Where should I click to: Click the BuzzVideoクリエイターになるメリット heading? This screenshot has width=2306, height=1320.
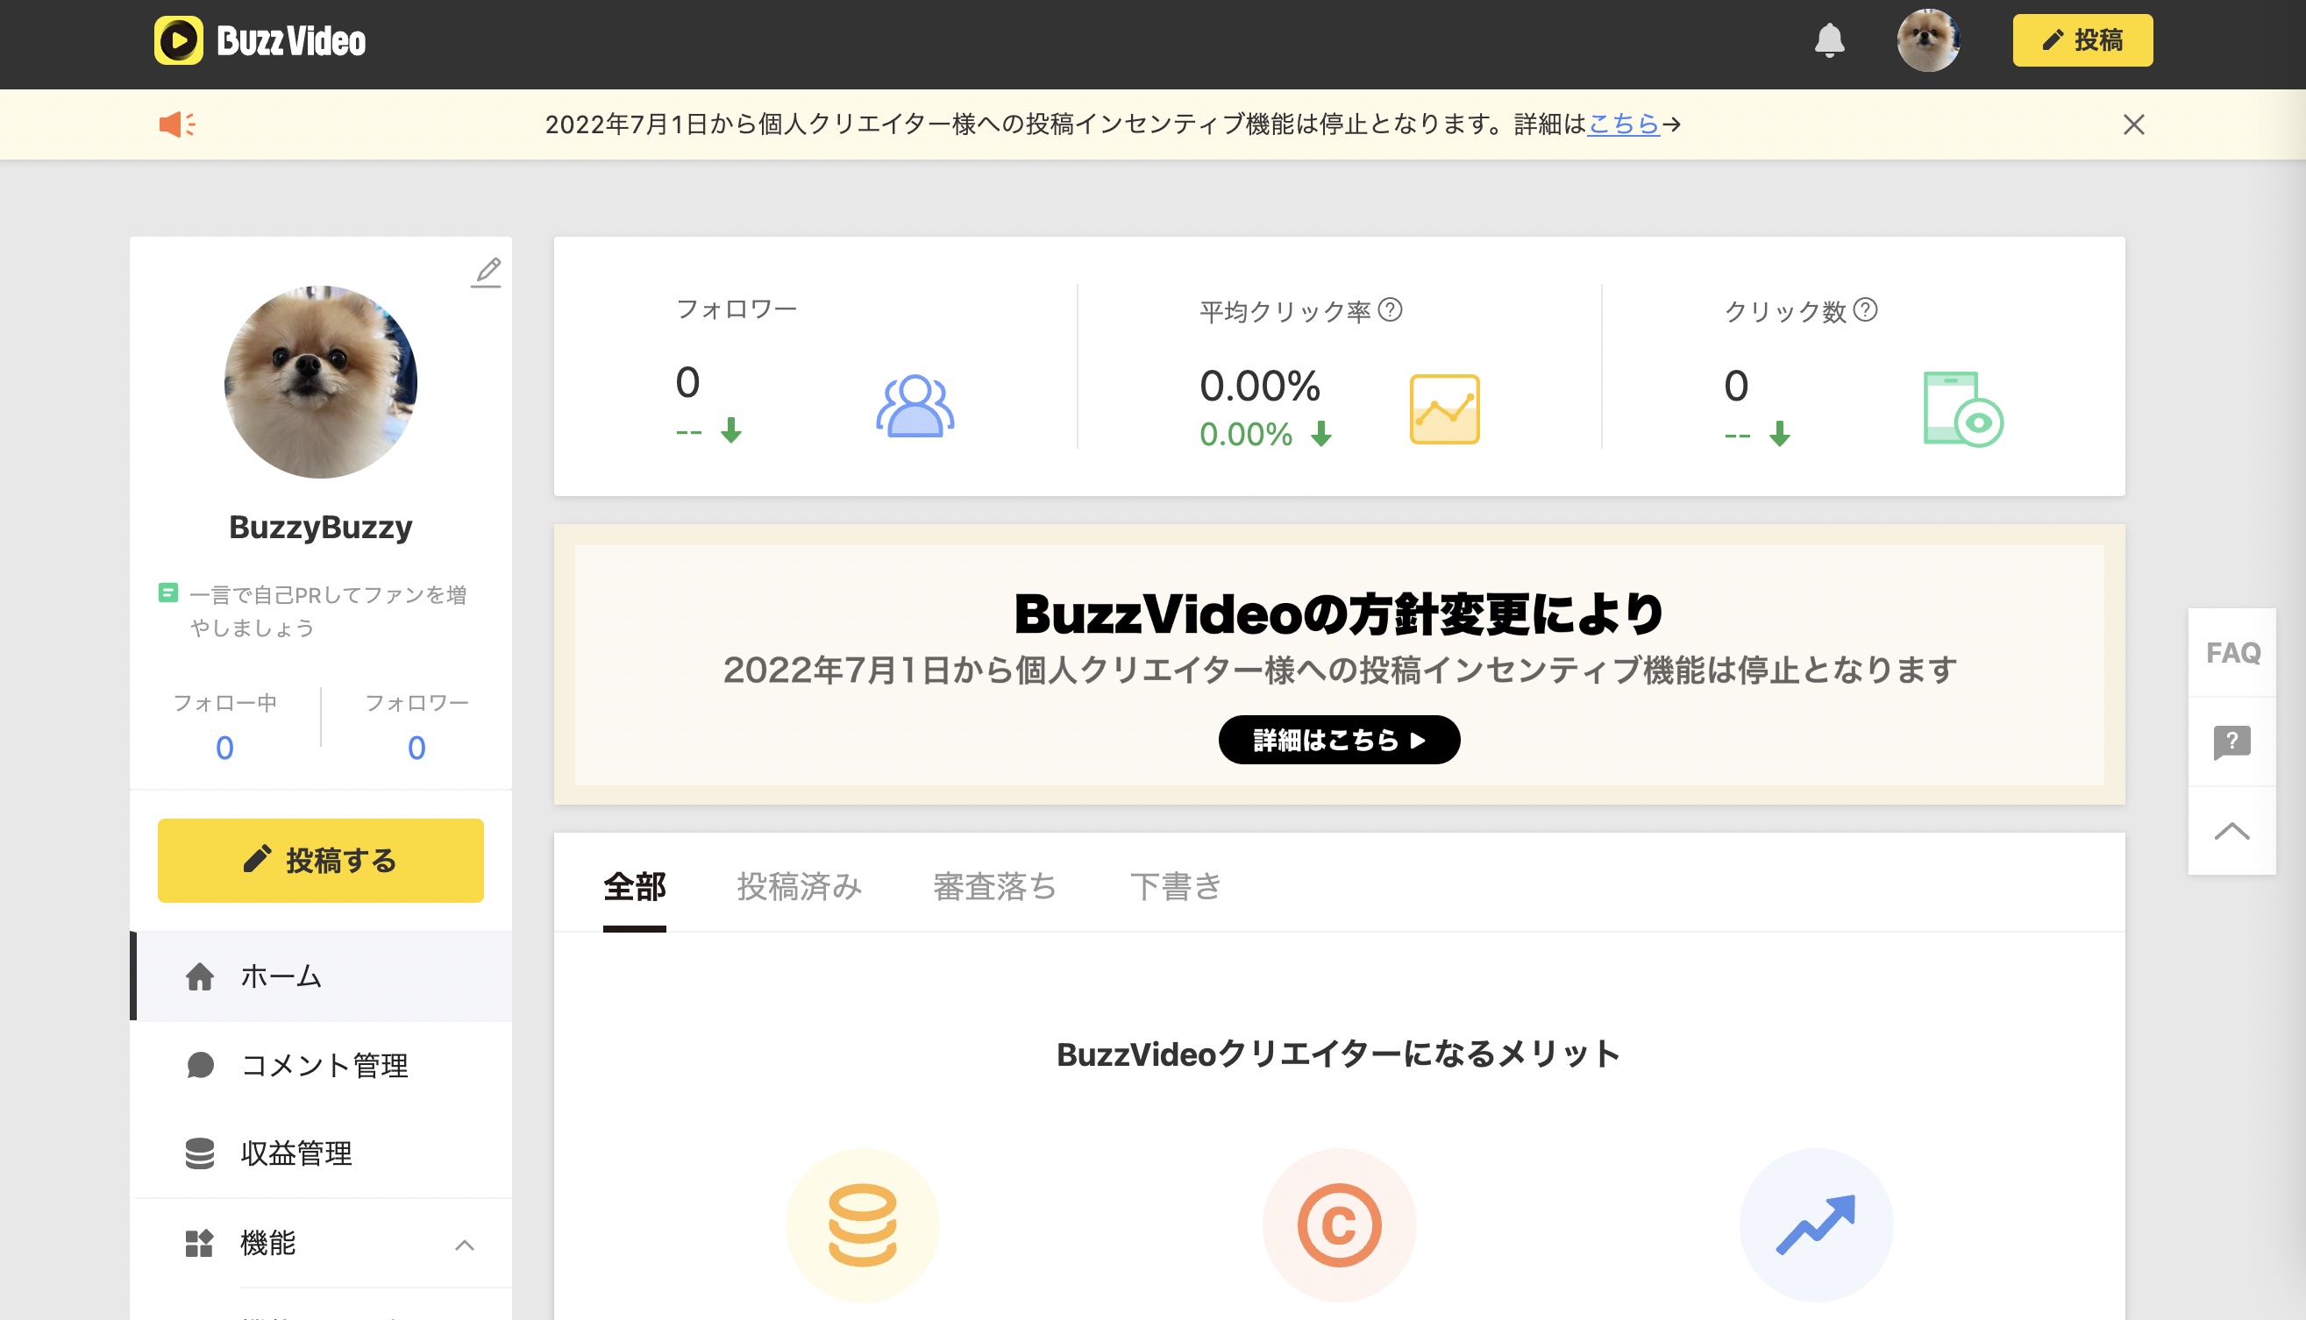pyautogui.click(x=1340, y=1054)
